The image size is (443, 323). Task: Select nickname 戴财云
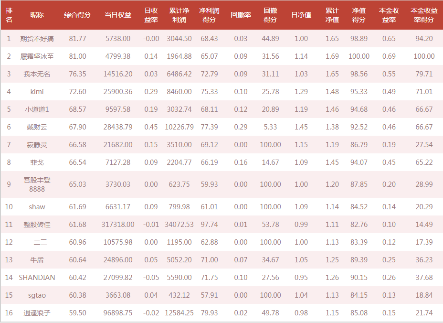point(37,127)
